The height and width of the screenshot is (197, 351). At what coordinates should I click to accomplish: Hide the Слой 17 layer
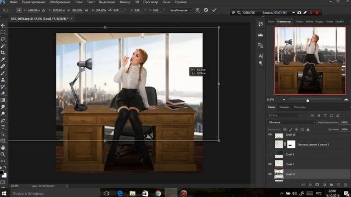point(270,174)
